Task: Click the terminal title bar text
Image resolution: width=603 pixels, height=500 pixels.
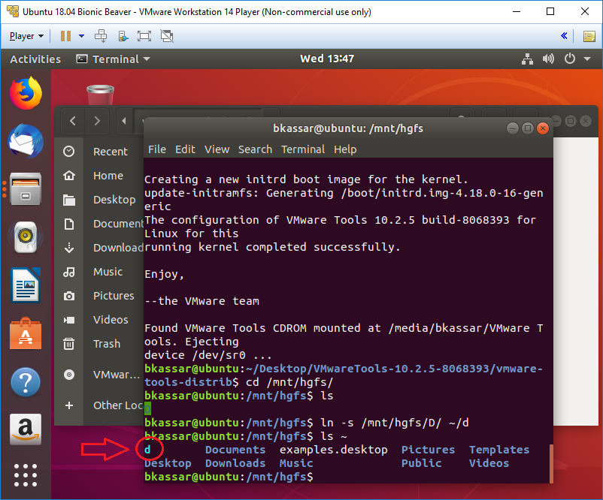Action: click(x=347, y=128)
